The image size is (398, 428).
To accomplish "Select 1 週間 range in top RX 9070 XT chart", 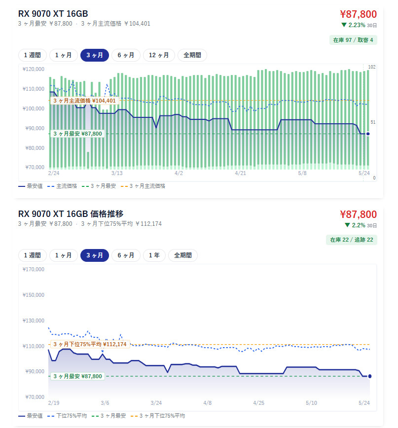I will pyautogui.click(x=33, y=55).
